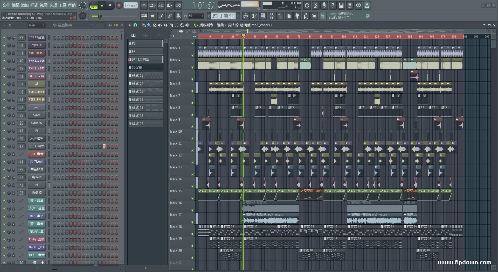
Task: Toggle the playlist snap magnet icon
Action: coord(135,25)
